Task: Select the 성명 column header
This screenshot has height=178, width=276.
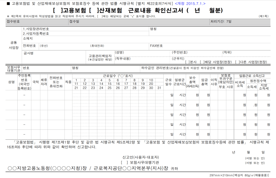Action: click(11, 82)
